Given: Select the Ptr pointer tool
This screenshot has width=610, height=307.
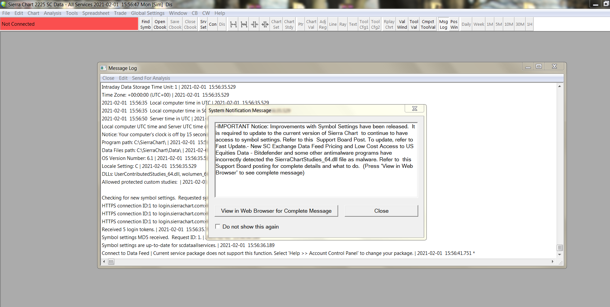Looking at the screenshot, I should [x=301, y=24].
